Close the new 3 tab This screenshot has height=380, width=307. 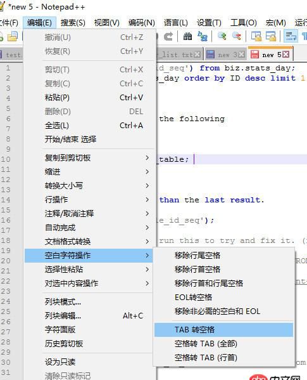[242, 55]
